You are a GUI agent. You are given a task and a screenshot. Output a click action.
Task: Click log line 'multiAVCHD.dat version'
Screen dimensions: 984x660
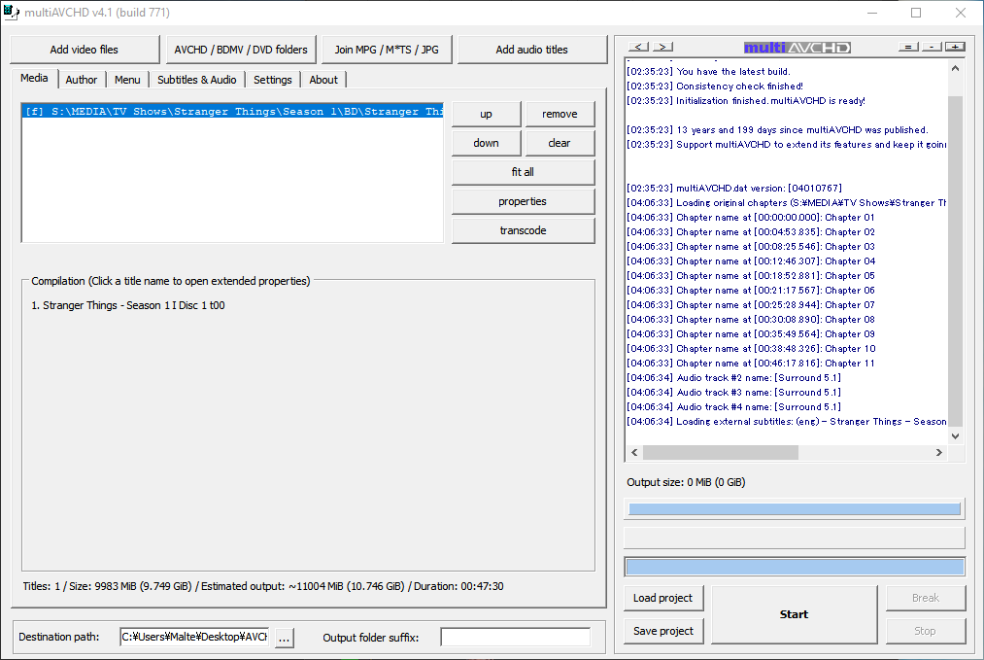click(734, 188)
